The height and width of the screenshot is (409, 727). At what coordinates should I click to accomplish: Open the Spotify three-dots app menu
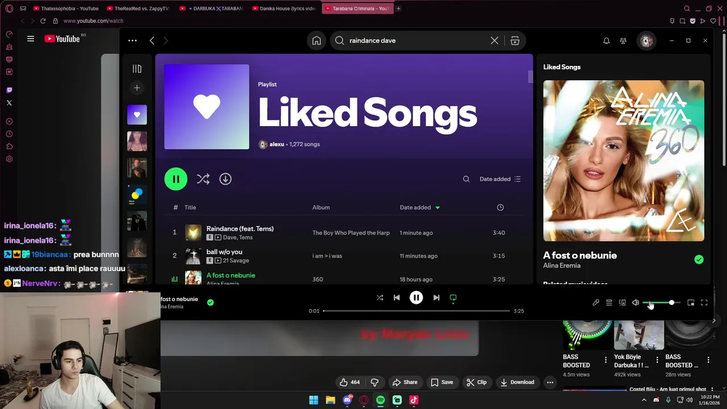132,40
